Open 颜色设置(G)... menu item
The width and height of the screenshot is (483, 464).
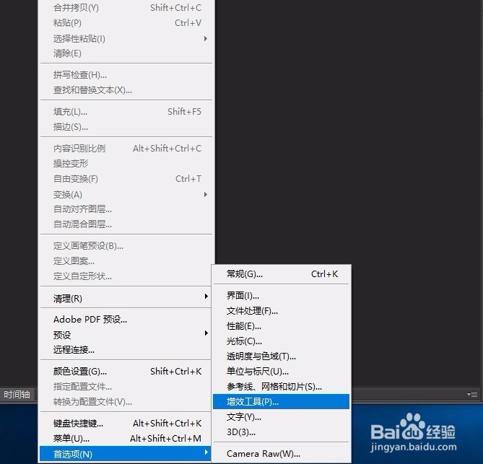(126, 372)
